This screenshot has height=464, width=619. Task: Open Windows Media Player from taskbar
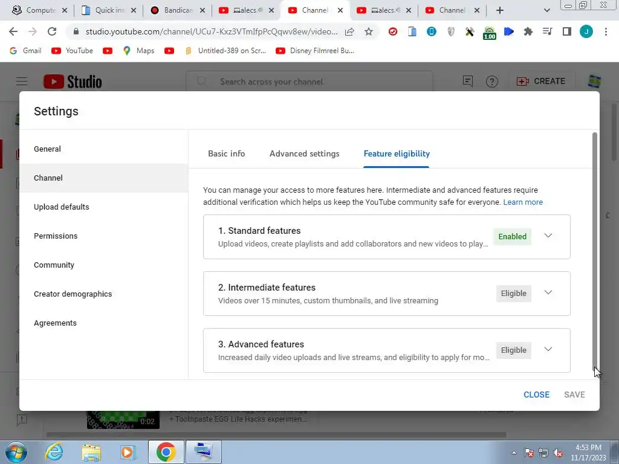click(128, 452)
